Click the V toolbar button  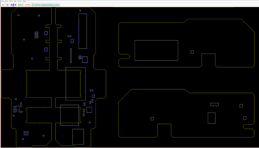[x=7, y=5]
